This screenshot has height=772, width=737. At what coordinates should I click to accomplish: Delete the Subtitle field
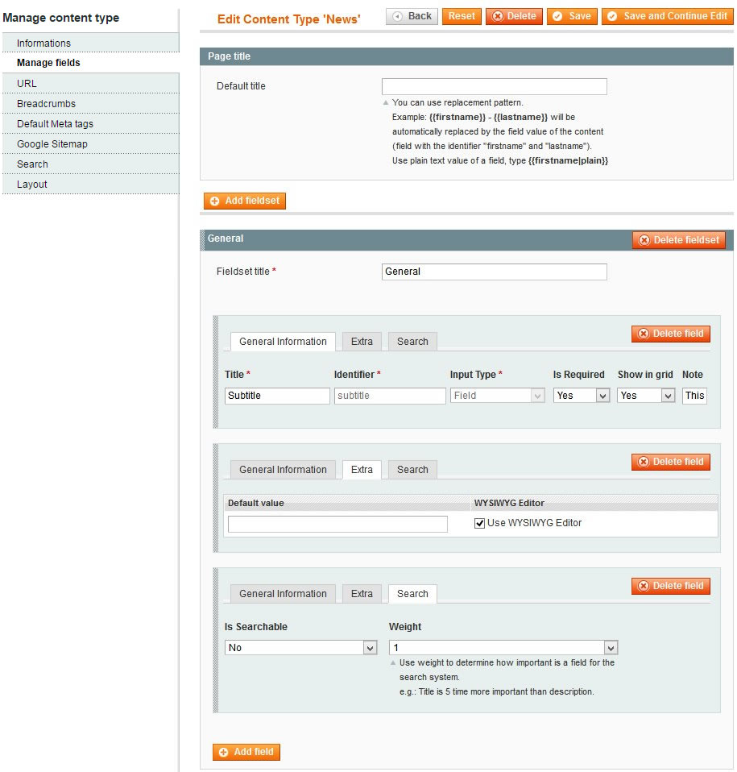[671, 334]
